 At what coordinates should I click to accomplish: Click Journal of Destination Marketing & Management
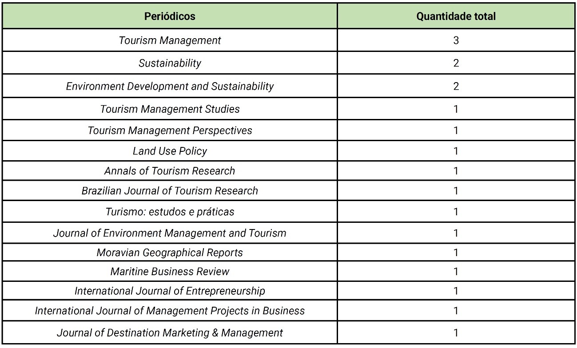coord(170,332)
